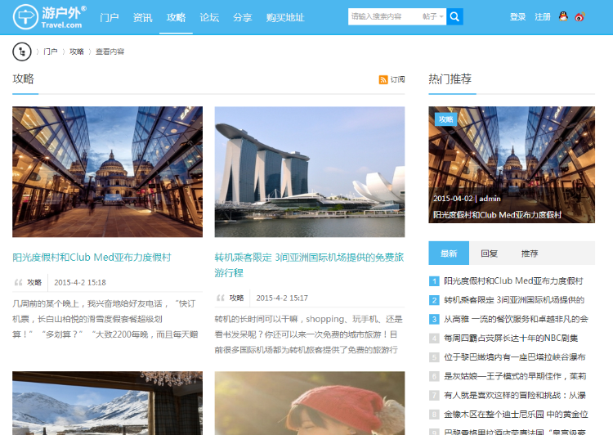The height and width of the screenshot is (435, 613).
Task: Click the Weibo login icon
Action: (579, 17)
